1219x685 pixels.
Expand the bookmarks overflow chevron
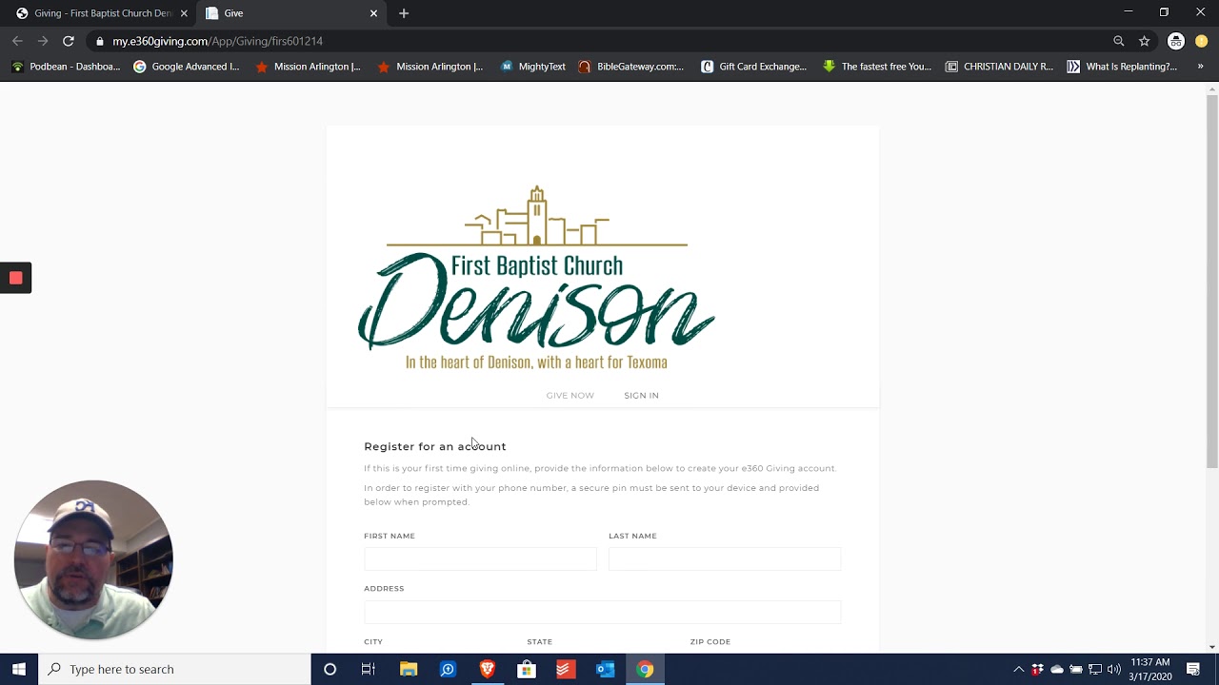(1200, 67)
